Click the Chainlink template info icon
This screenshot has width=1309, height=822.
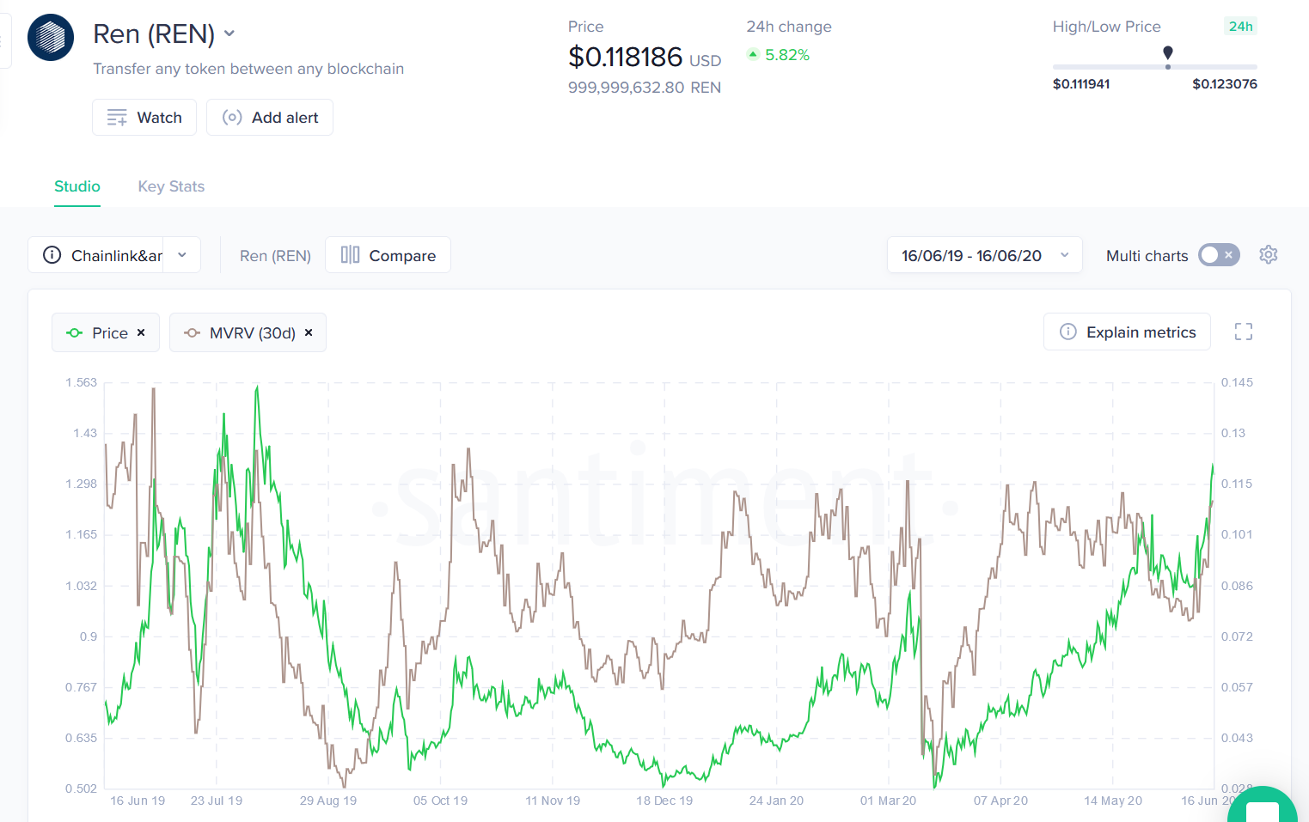[52, 255]
